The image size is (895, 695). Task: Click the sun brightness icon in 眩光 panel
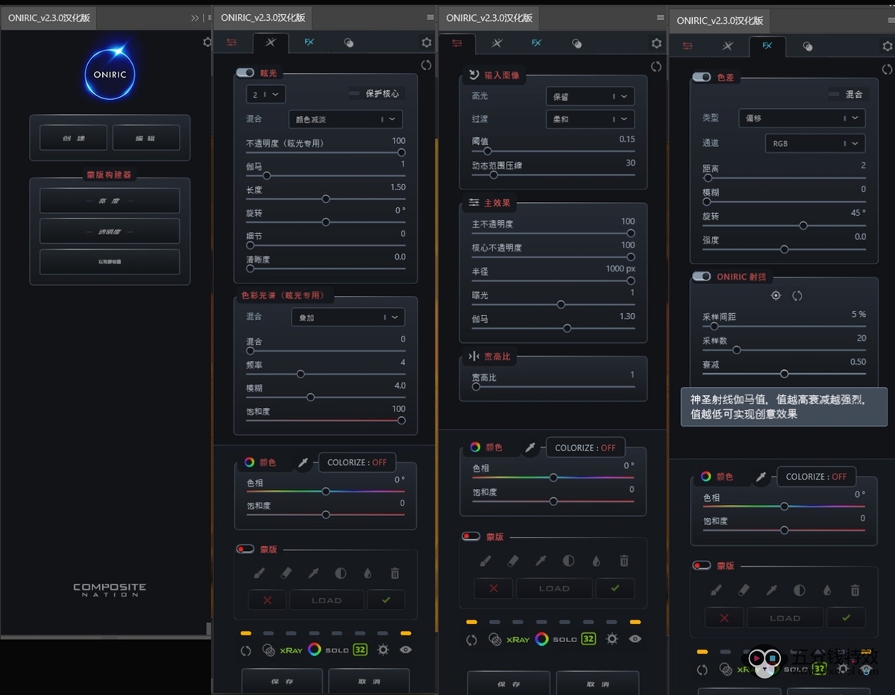(x=383, y=650)
